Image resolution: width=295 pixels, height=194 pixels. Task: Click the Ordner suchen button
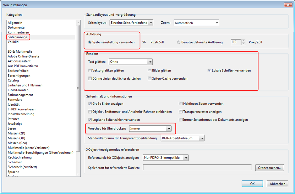270,168
